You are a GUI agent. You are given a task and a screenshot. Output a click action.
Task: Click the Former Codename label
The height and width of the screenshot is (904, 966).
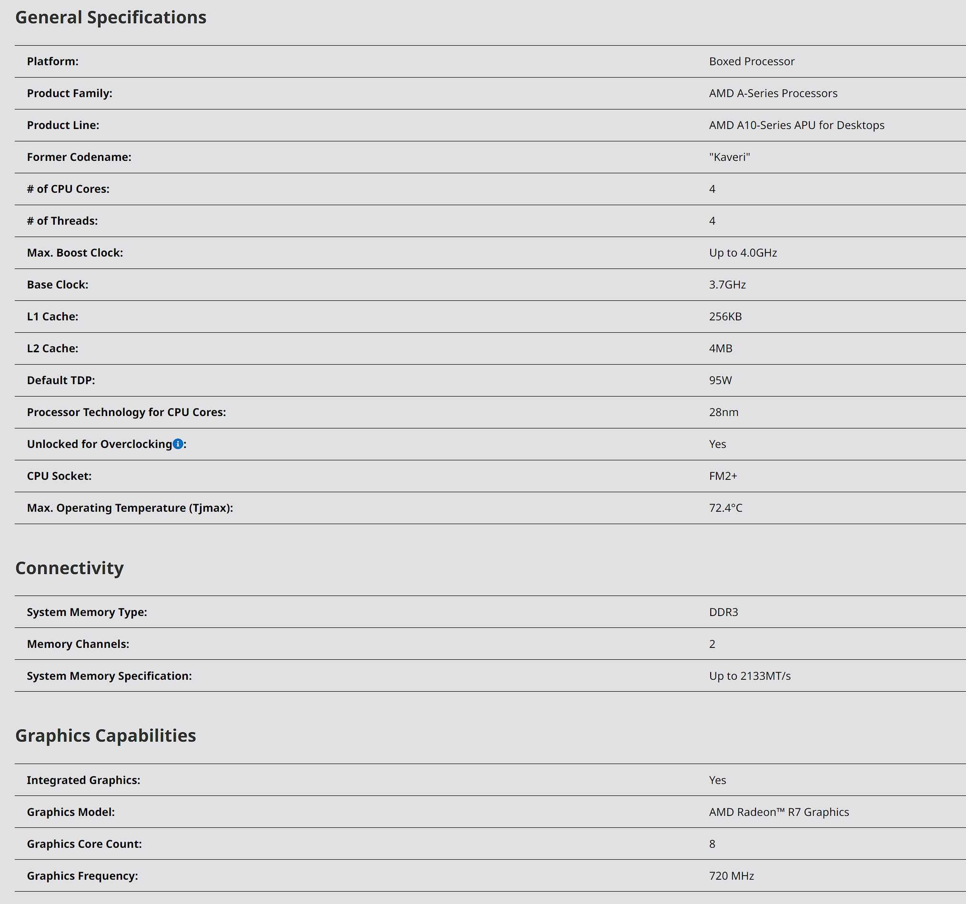79,157
